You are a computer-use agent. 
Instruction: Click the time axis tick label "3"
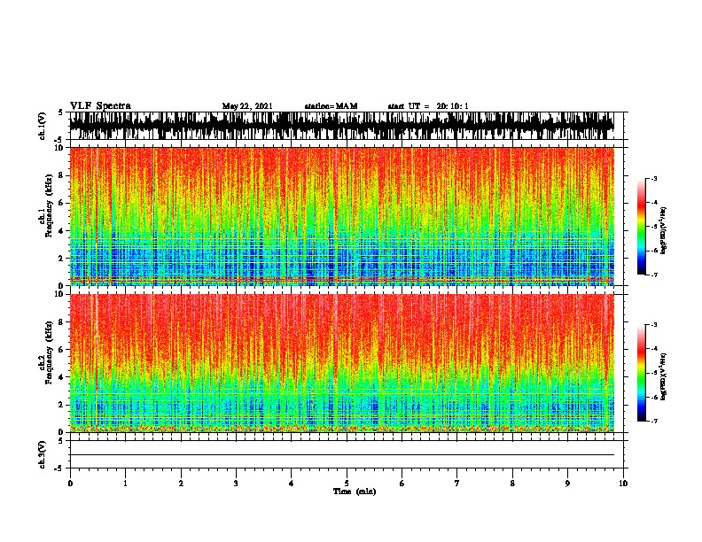[236, 484]
